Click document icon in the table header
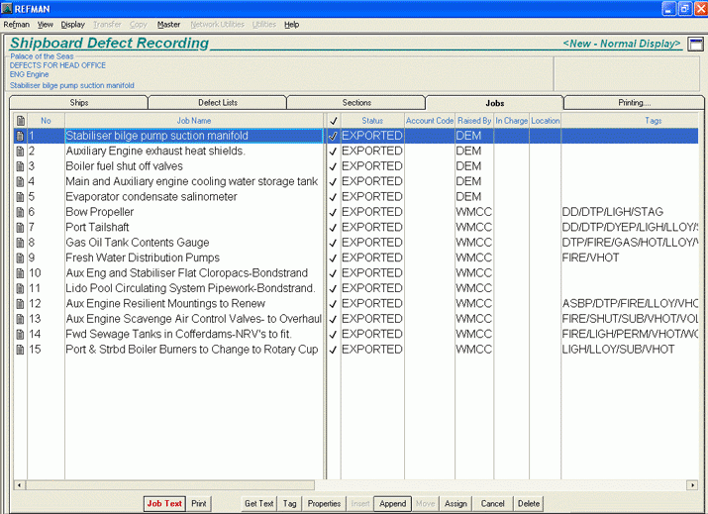Viewport: 708px width, 514px height. point(20,121)
